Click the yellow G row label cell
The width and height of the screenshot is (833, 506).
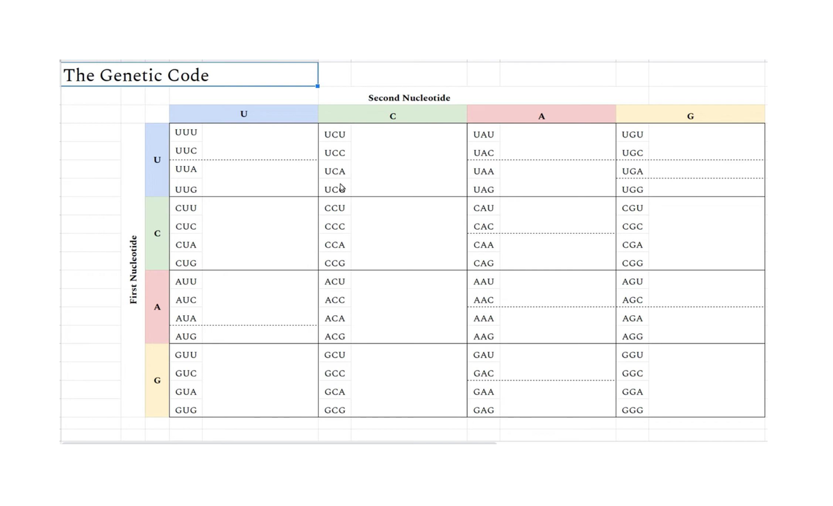click(x=157, y=380)
